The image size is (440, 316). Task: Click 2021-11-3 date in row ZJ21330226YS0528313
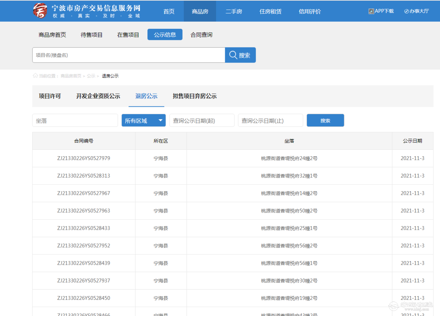412,176
